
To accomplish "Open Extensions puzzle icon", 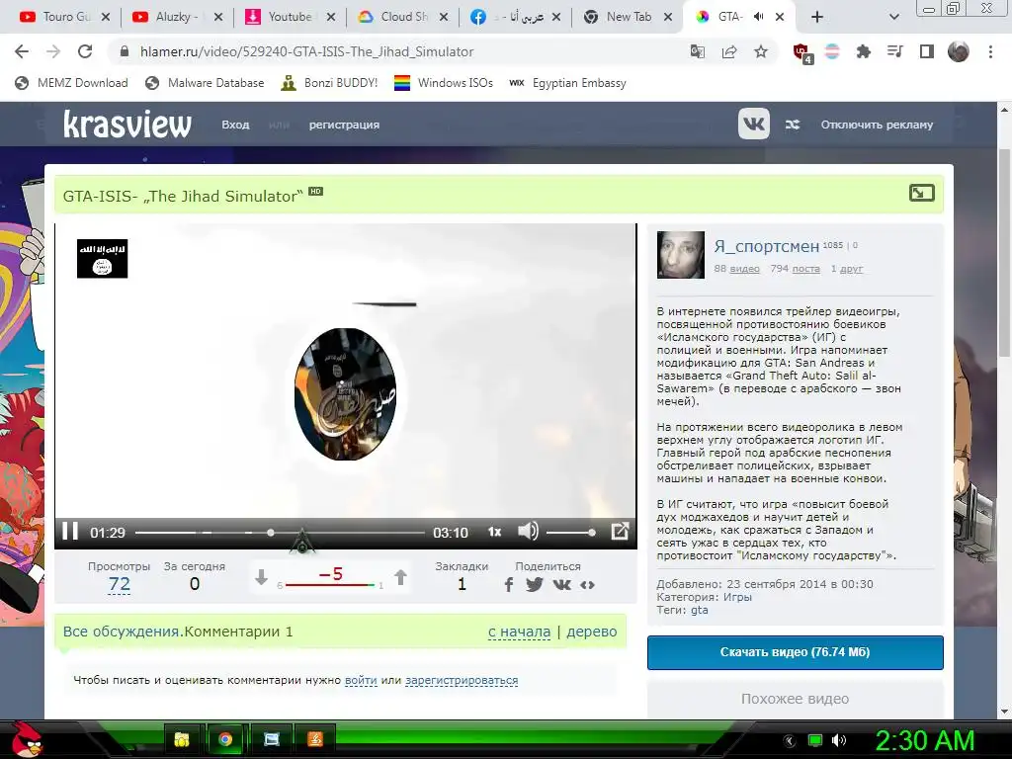I will click(863, 51).
